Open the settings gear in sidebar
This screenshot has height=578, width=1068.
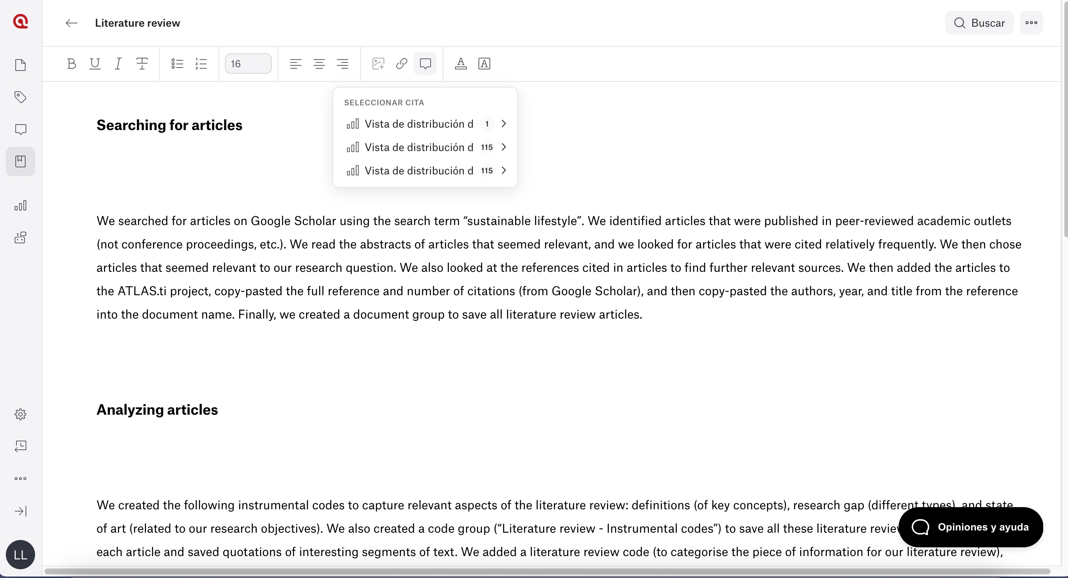point(20,414)
